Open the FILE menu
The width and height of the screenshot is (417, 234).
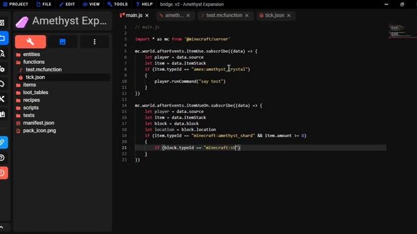click(x=44, y=5)
